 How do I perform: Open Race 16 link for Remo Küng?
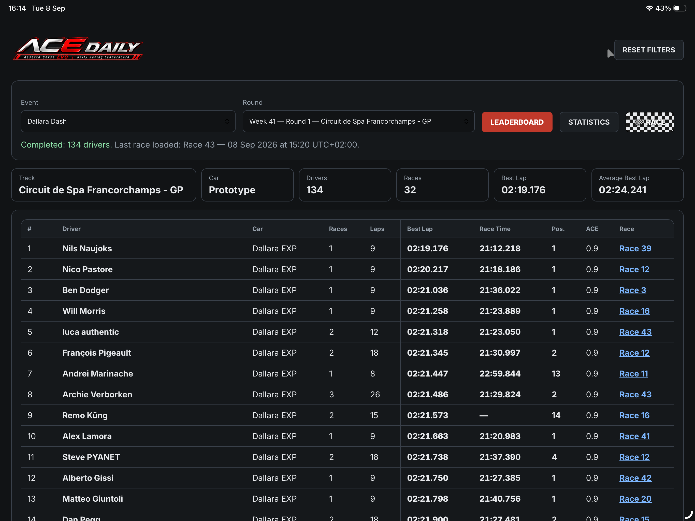click(x=634, y=415)
